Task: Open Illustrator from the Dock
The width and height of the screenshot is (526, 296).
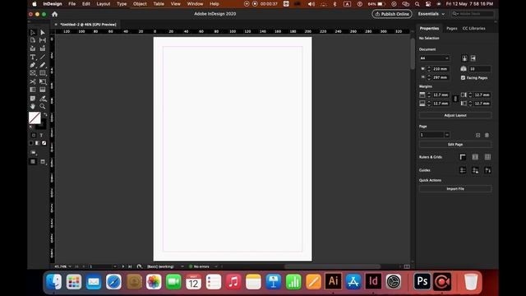Action: coord(333,281)
